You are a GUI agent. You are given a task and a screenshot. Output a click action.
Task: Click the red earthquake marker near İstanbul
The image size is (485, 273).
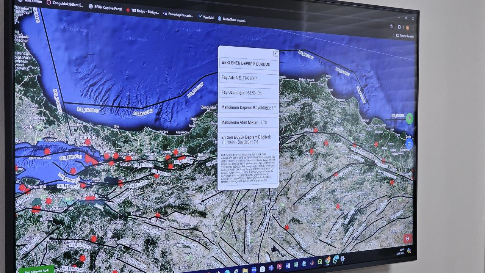point(88,142)
